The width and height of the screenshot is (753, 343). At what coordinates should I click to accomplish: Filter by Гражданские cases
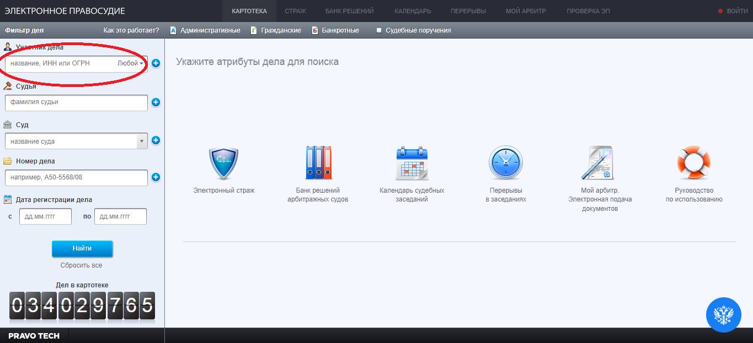(276, 30)
